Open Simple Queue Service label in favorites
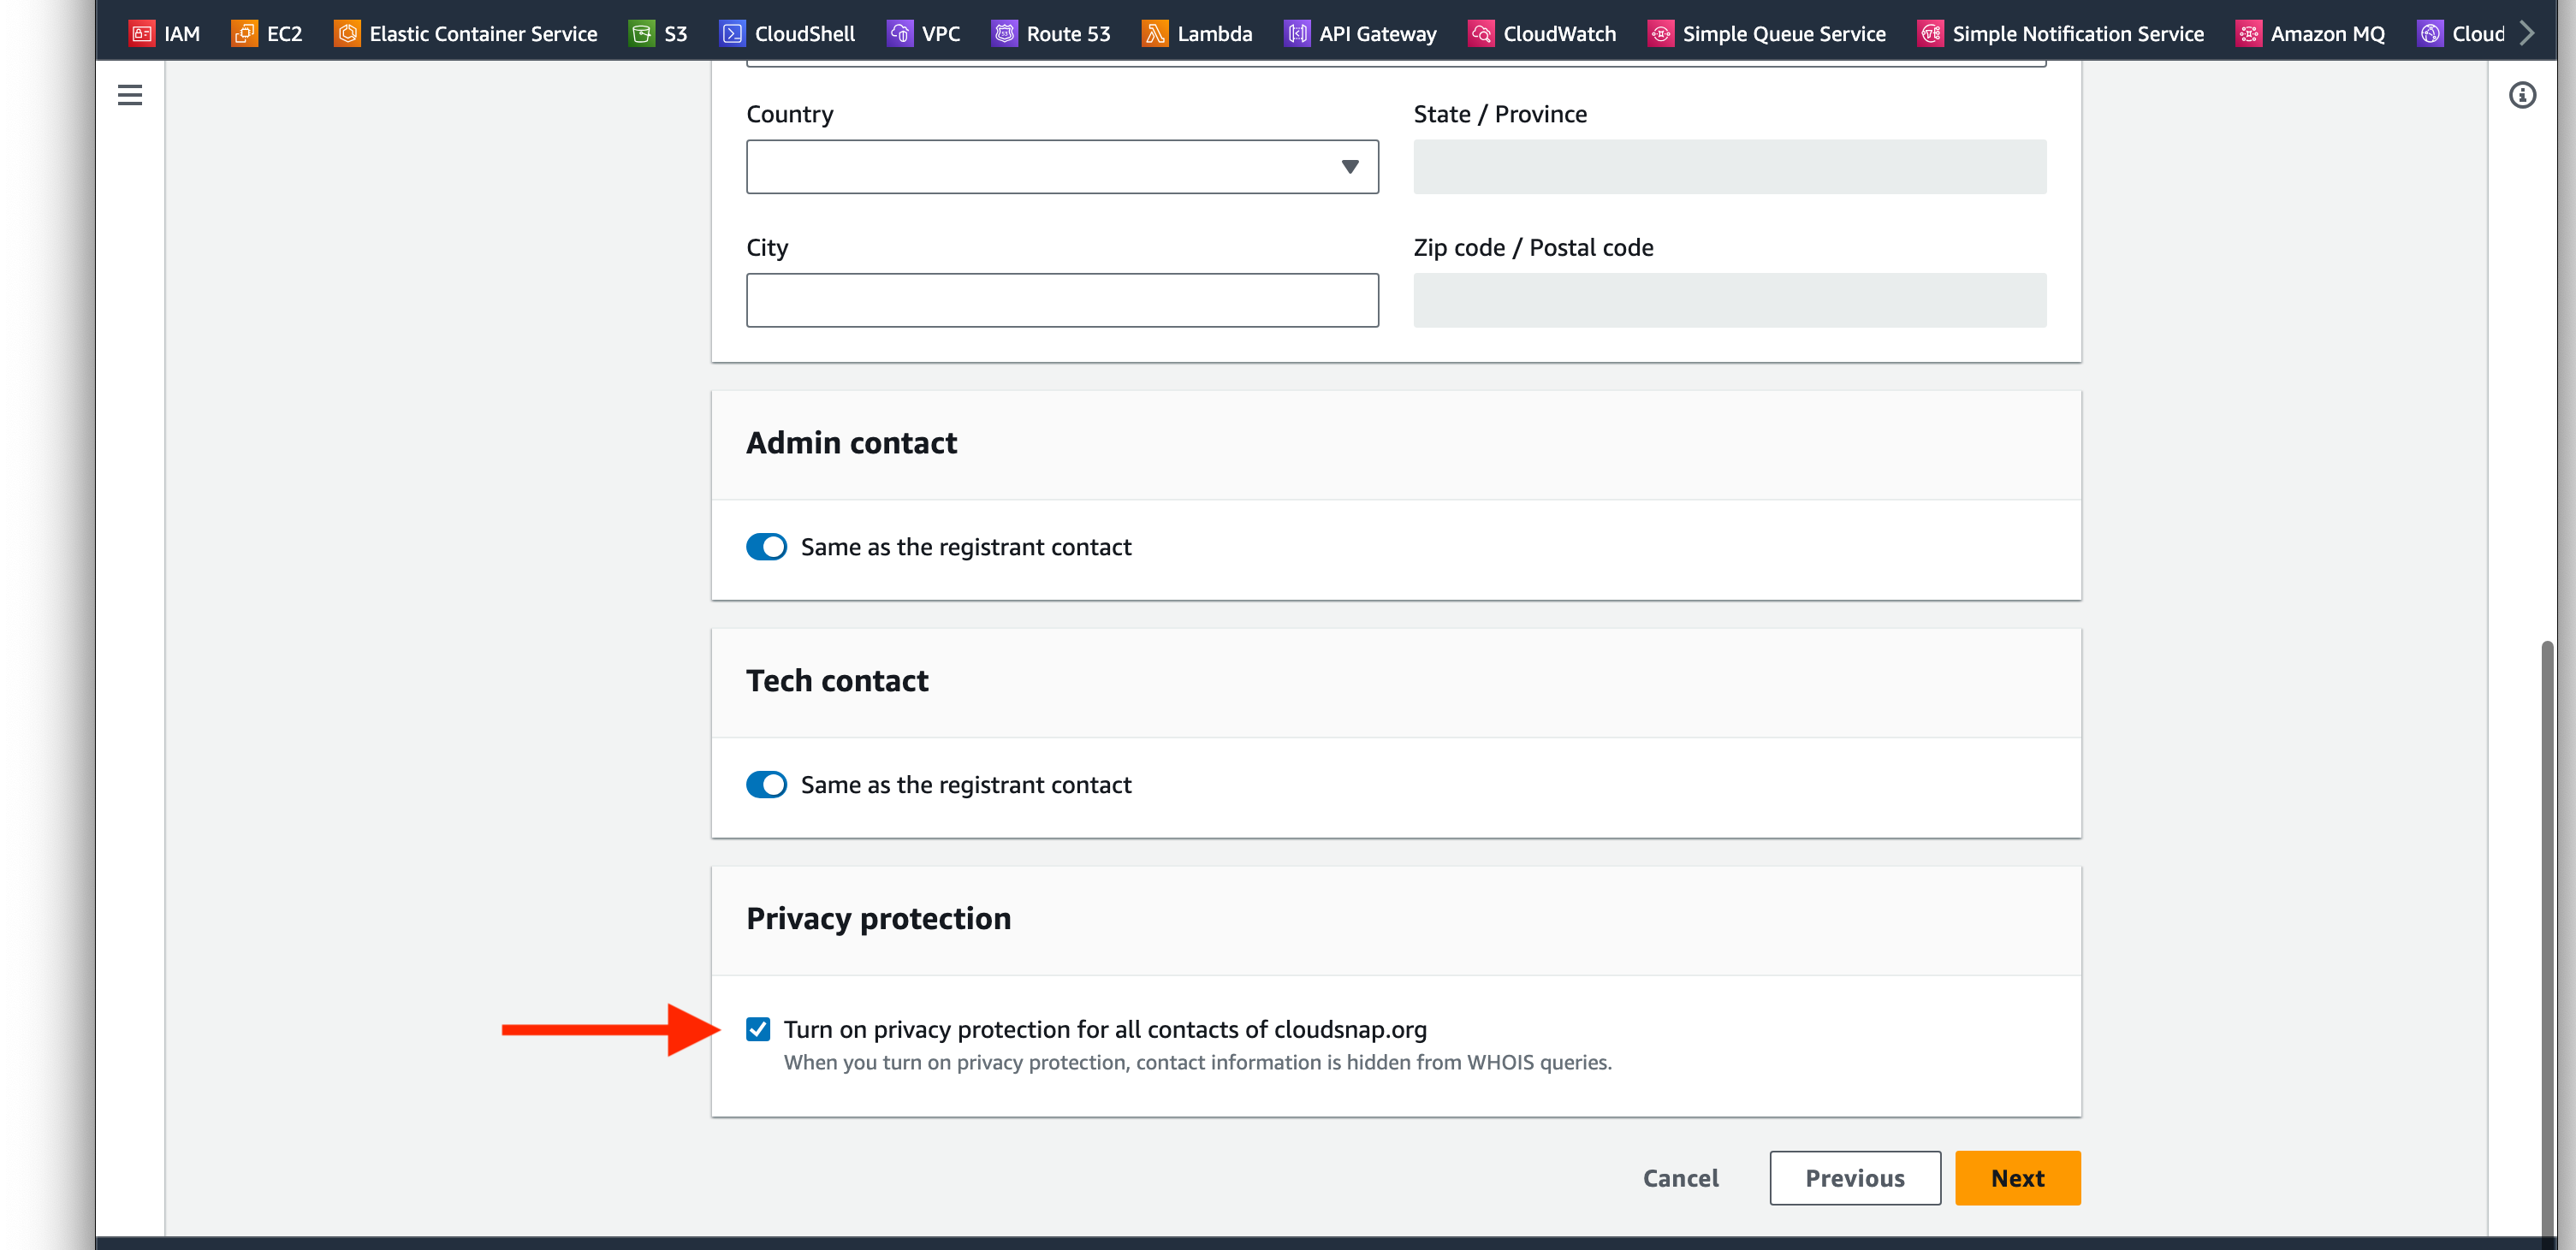 pos(1784,34)
